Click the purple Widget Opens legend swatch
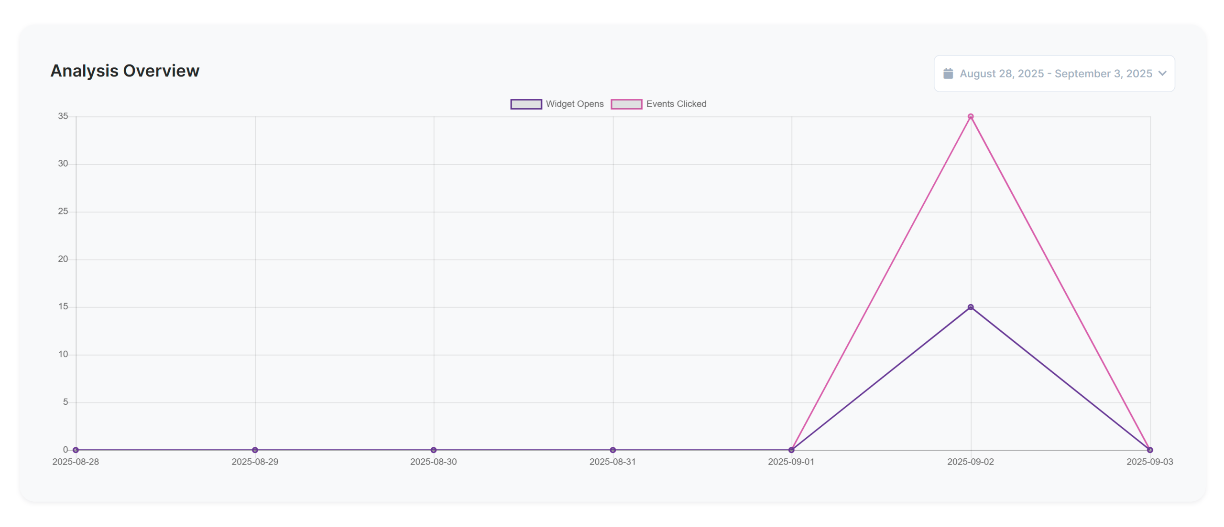This screenshot has width=1224, height=527. (x=525, y=104)
